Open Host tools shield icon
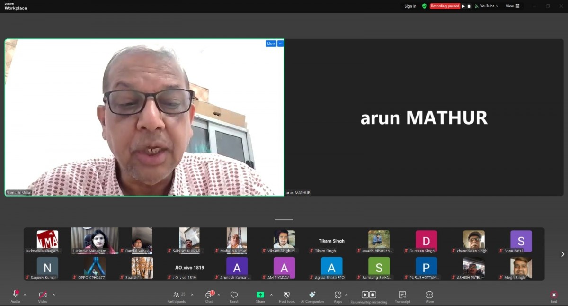 [x=286, y=295]
